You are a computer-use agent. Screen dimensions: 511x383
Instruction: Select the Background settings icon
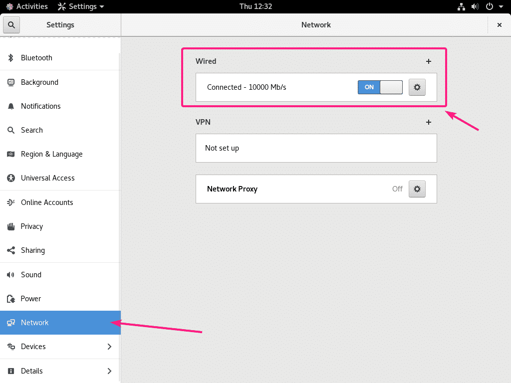coord(10,82)
